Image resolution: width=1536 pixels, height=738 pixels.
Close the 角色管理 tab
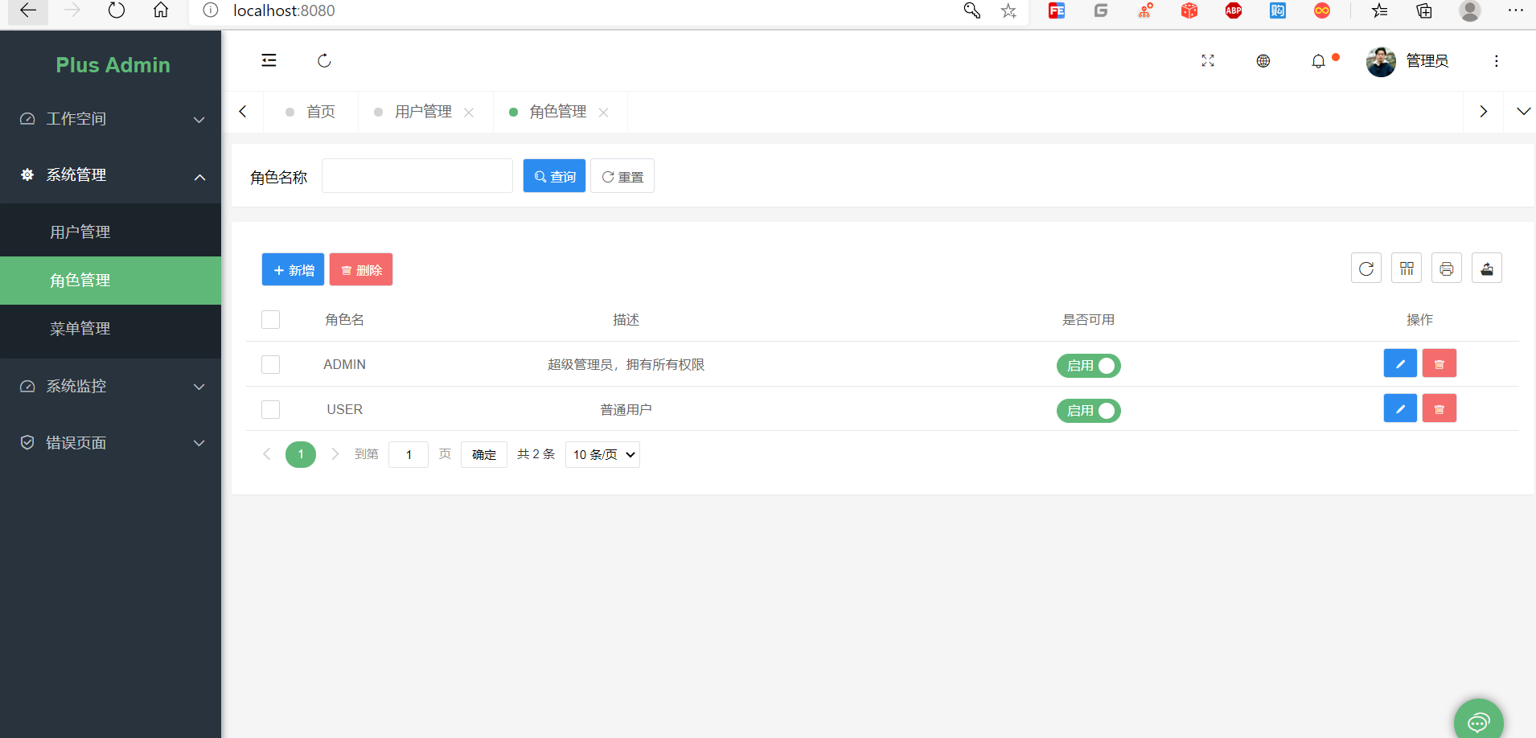coord(603,113)
